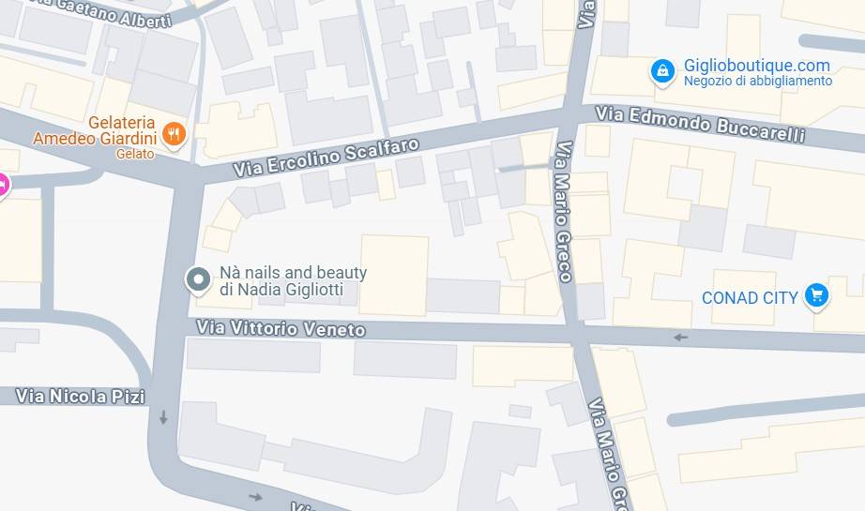Click the Via Nicola Pizi road label

click(81, 397)
